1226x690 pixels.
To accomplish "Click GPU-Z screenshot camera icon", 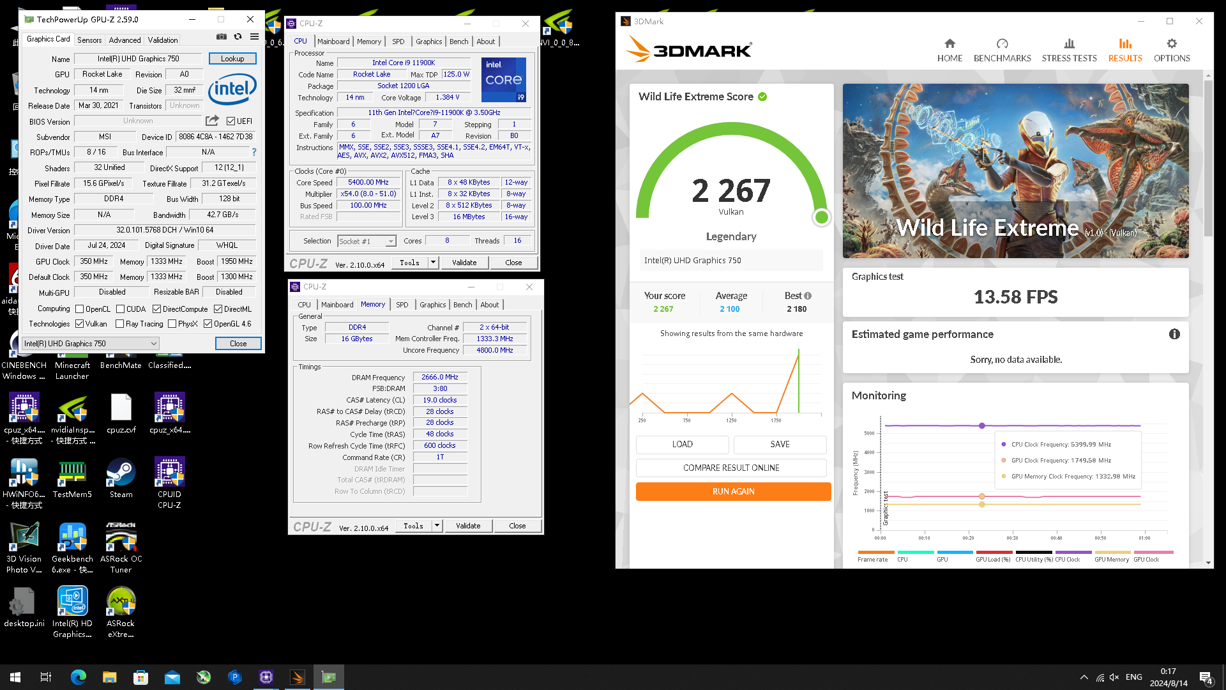I will tap(222, 37).
